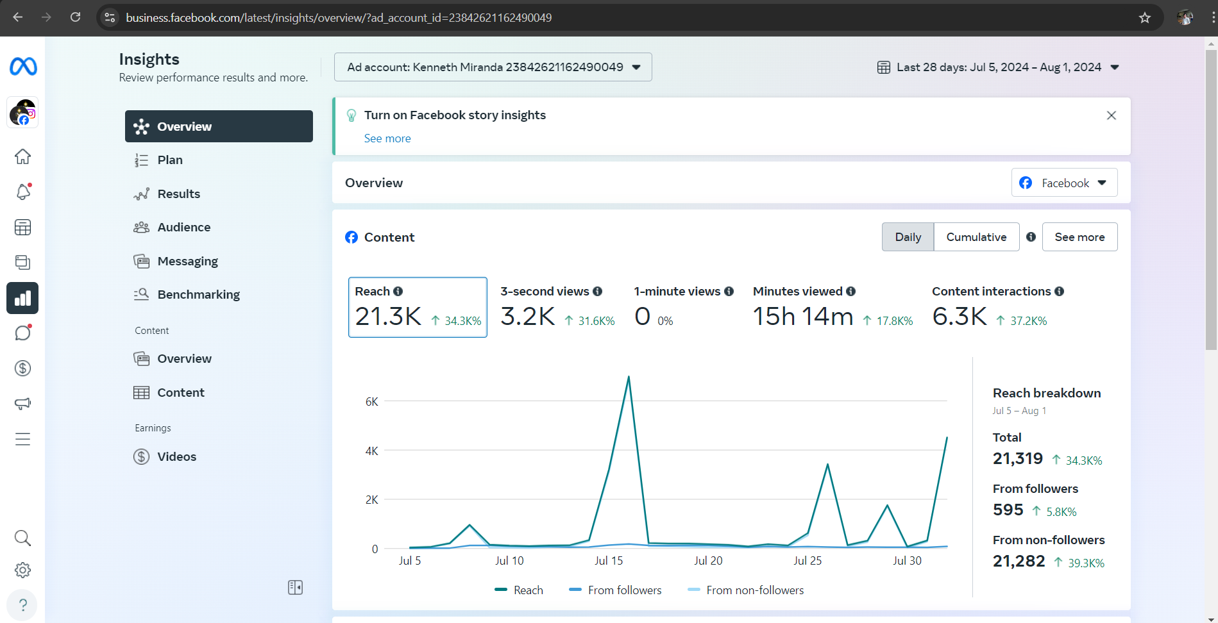The width and height of the screenshot is (1218, 623).
Task: Go to Home icon in left rail
Action: click(x=23, y=156)
